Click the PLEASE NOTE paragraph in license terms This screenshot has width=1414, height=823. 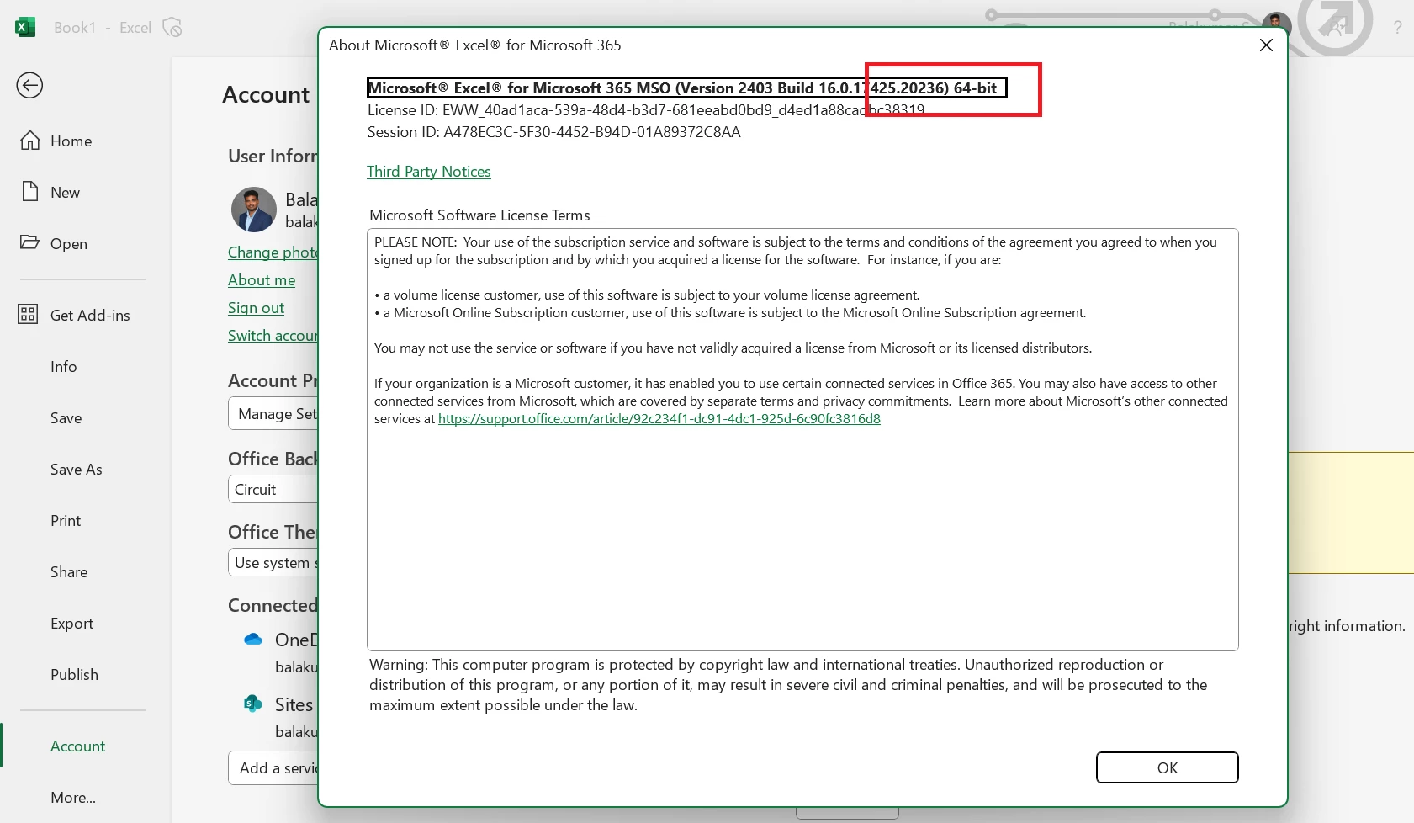click(x=796, y=251)
